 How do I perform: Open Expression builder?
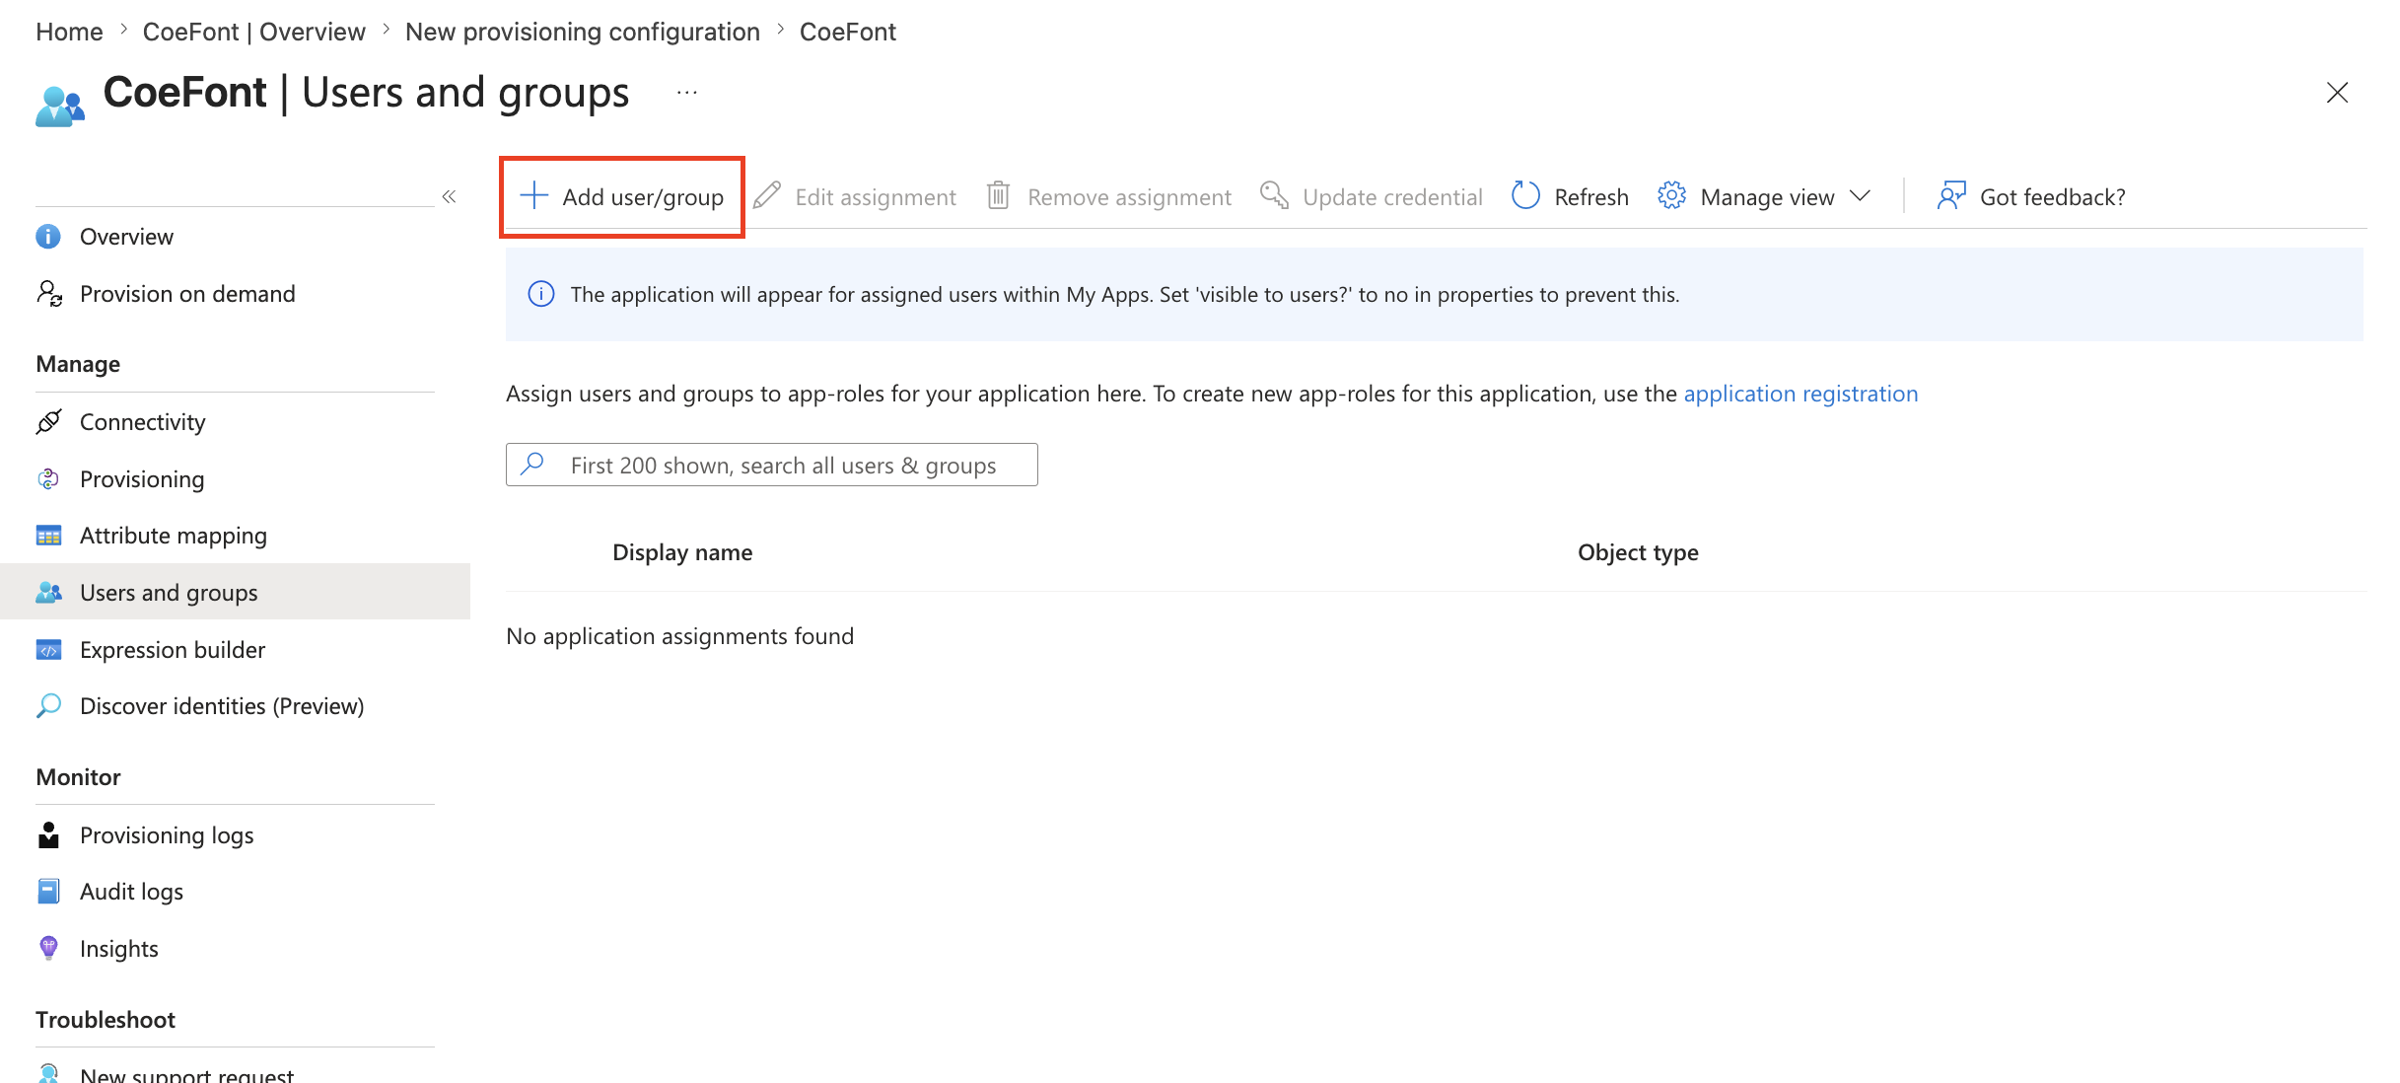pos(235,649)
